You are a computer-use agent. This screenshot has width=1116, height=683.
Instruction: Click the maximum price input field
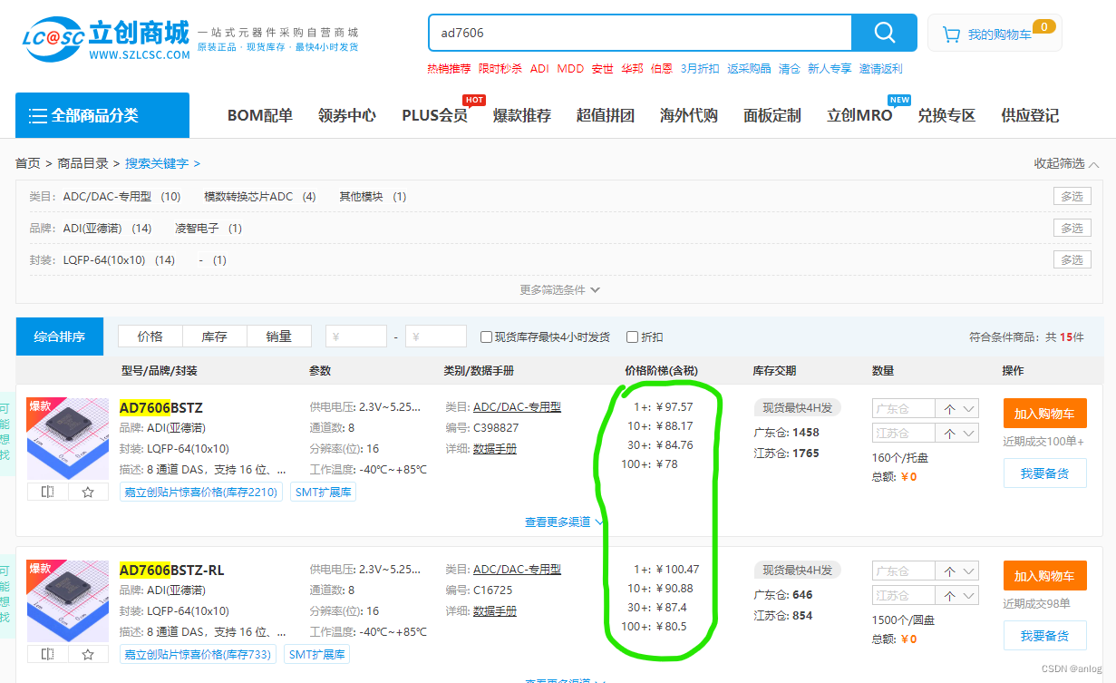(436, 337)
